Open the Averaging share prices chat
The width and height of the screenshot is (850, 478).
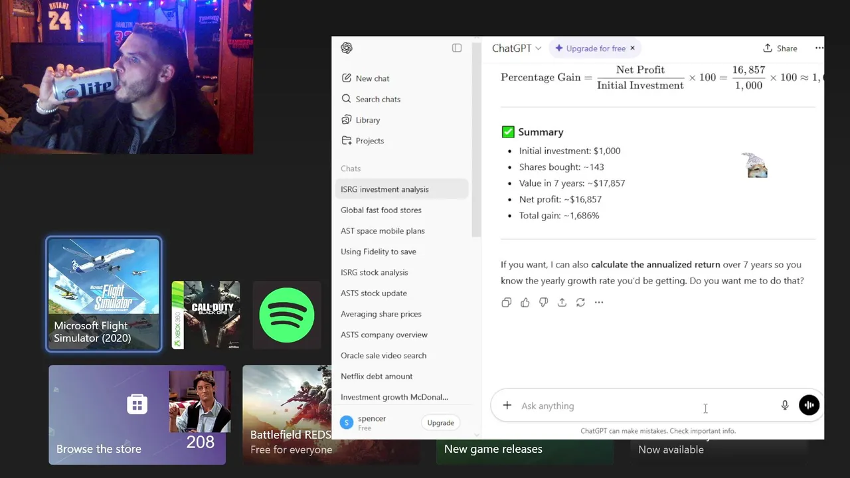402,314
